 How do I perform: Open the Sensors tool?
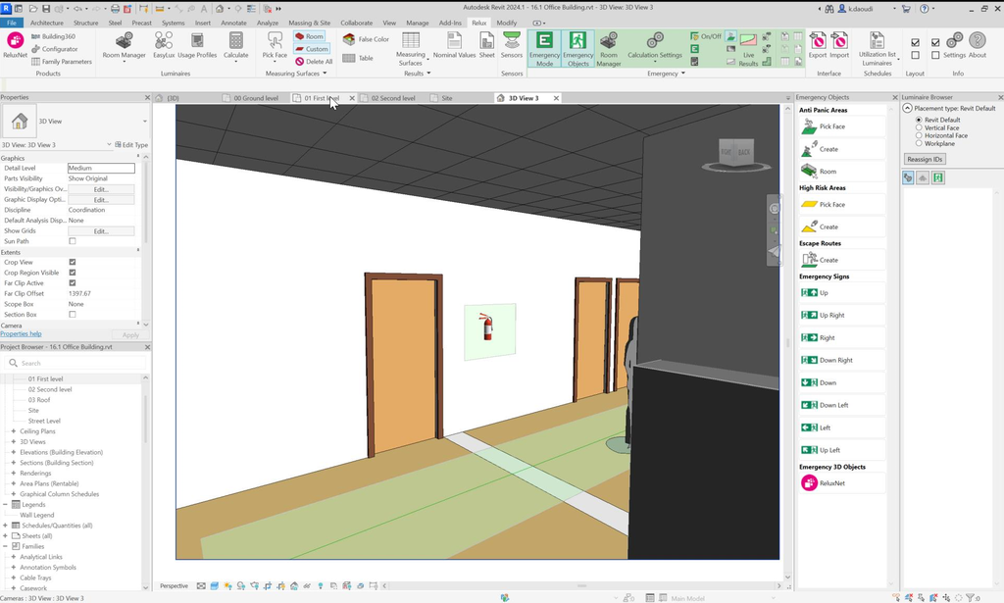pos(512,45)
